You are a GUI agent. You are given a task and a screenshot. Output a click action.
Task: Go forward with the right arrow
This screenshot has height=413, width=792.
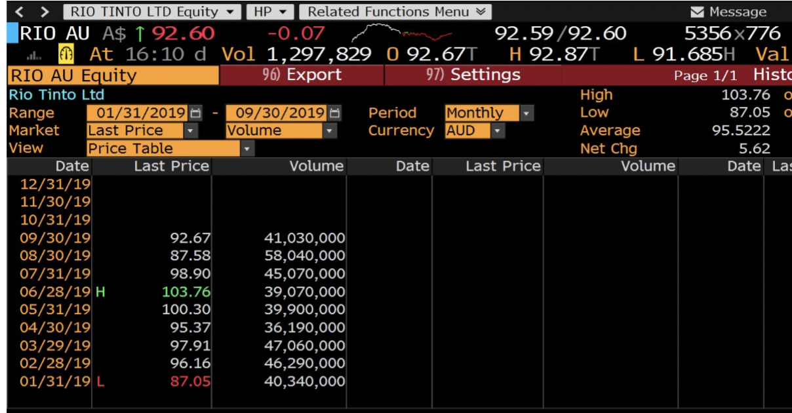(x=44, y=12)
